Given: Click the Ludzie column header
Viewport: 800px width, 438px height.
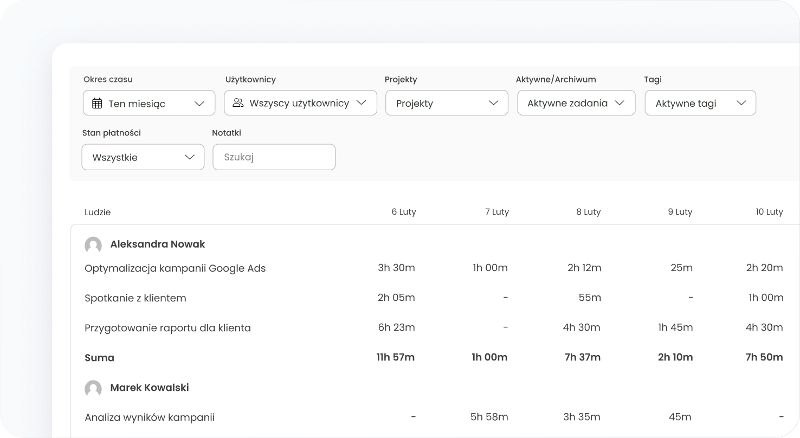Looking at the screenshot, I should click(x=98, y=212).
